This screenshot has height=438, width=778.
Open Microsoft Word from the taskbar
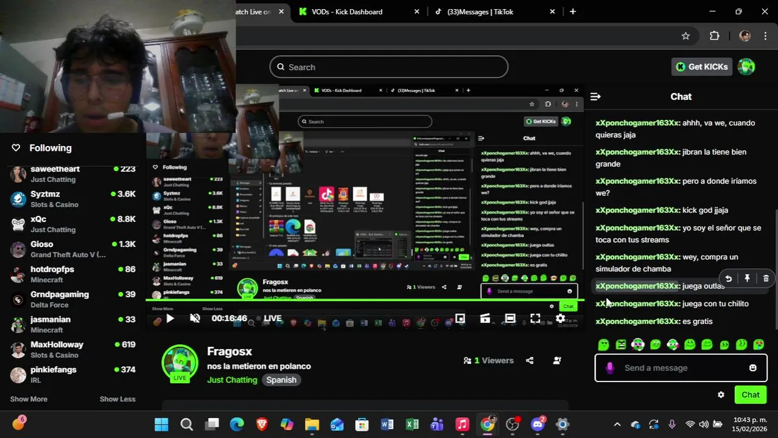387,424
